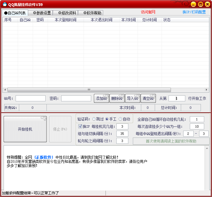Viewport: 212px width, 197px height.
Task: Click status bar text 加载软件配置结束
Action: coord(30,193)
